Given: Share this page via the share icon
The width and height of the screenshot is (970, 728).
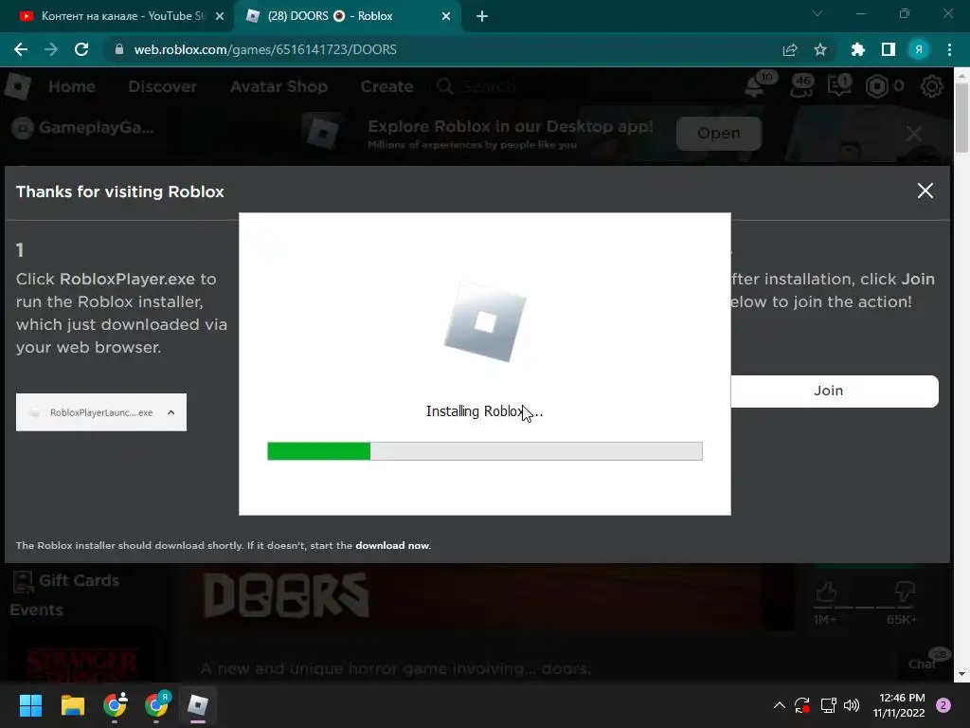Looking at the screenshot, I should point(790,49).
